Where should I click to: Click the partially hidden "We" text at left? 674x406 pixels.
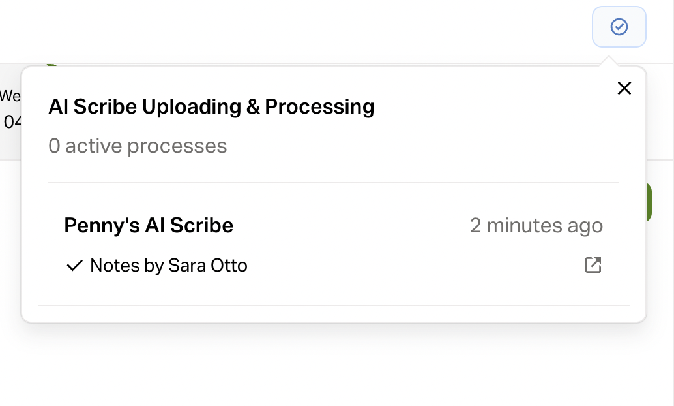[x=10, y=97]
